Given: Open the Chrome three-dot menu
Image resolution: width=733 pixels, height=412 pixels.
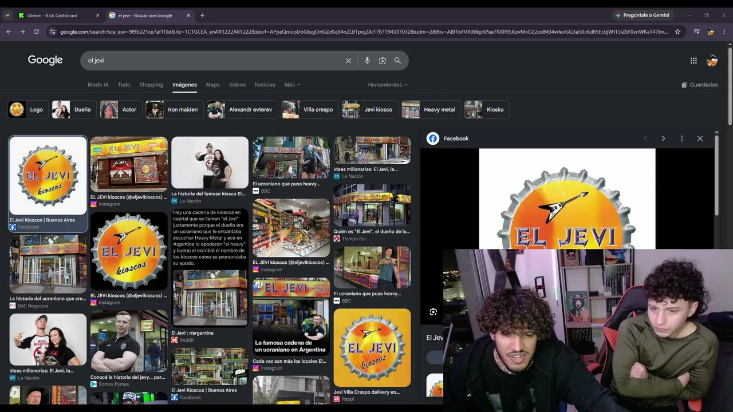Looking at the screenshot, I should pos(724,31).
